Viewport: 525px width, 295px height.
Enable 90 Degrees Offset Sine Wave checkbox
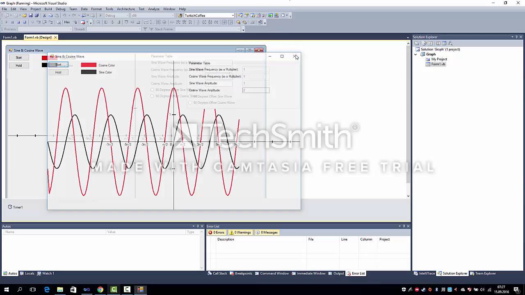pos(210,96)
